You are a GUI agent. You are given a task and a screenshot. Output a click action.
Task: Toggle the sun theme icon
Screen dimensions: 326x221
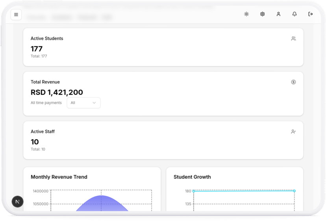click(246, 14)
